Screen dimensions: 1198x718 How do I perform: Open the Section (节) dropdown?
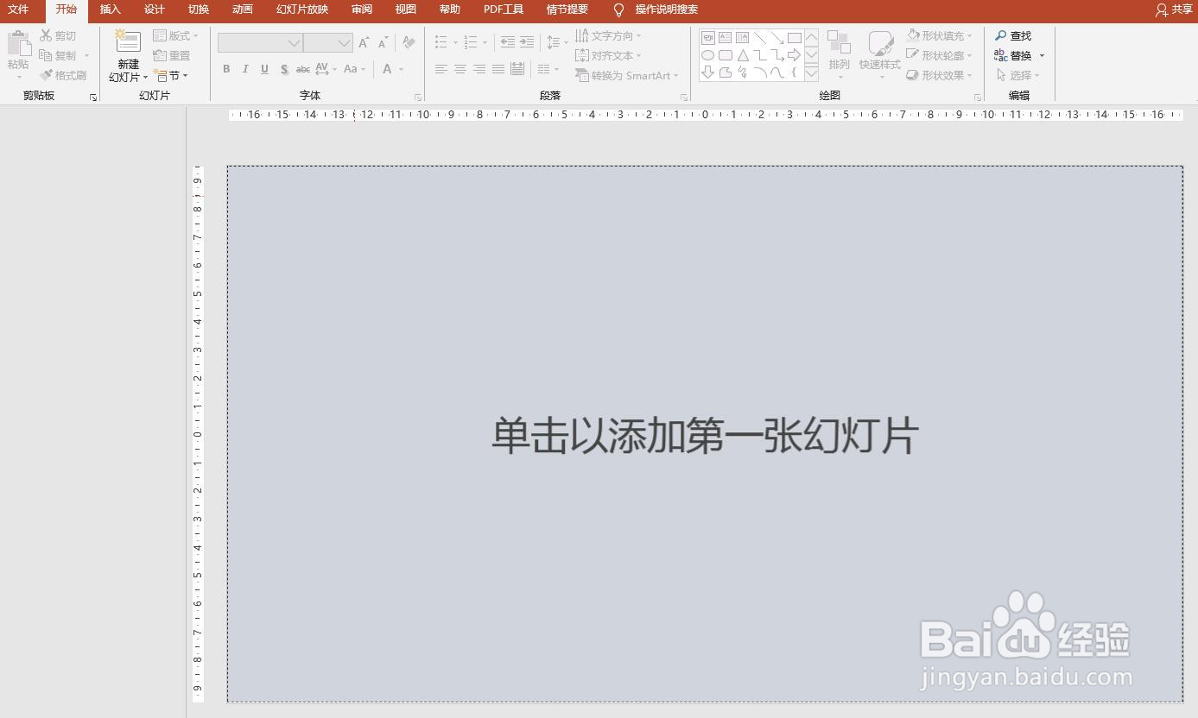[x=170, y=75]
